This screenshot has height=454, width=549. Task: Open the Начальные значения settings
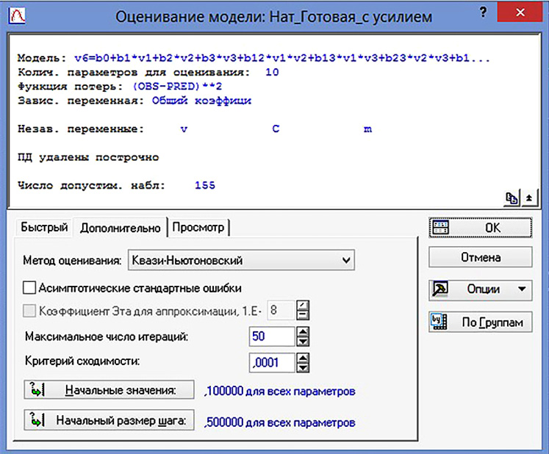(109, 389)
